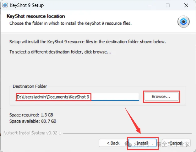Click into the Destination Folder path field
The image size is (196, 152).
tap(77, 97)
